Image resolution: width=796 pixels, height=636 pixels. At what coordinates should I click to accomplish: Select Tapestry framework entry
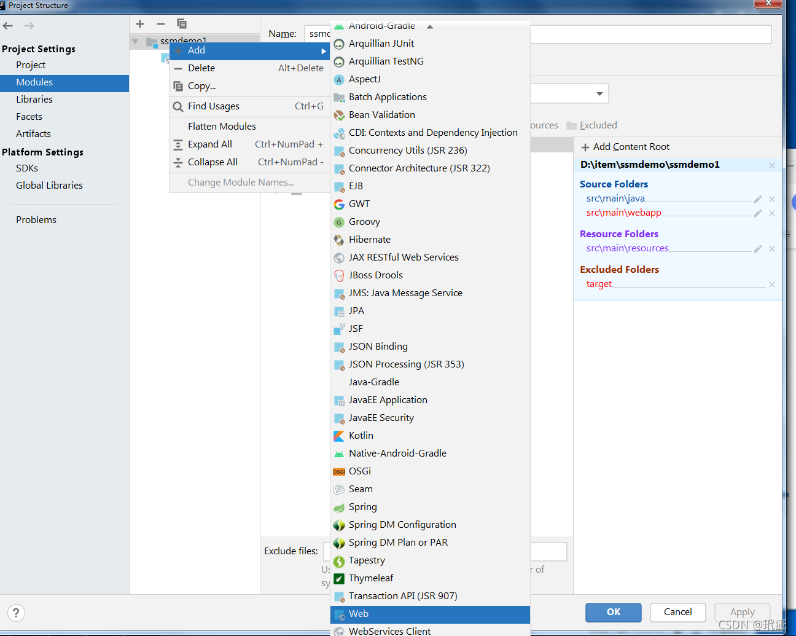click(430, 560)
